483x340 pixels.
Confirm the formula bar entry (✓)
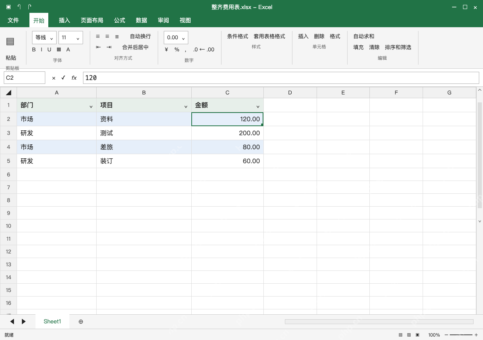(x=63, y=78)
